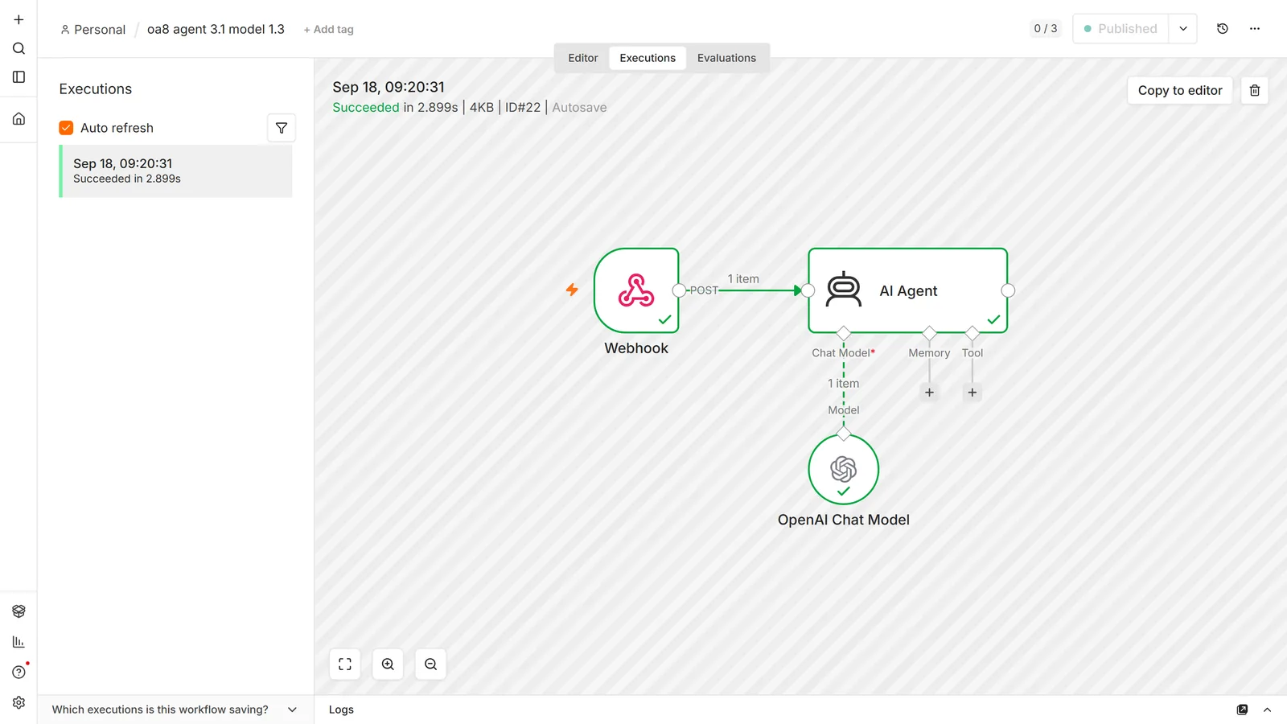The width and height of the screenshot is (1287, 724).
Task: Expand the Logs panel chevron
Action: tap(1267, 710)
